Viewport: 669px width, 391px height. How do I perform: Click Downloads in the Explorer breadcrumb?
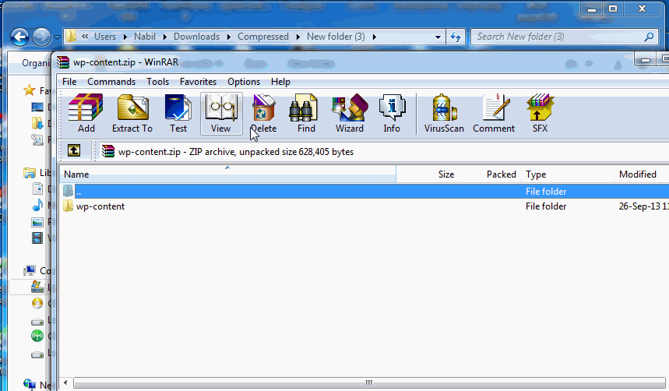(196, 37)
